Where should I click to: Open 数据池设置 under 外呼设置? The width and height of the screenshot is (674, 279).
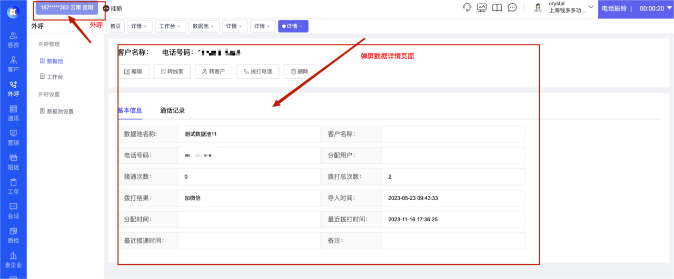tap(57, 111)
